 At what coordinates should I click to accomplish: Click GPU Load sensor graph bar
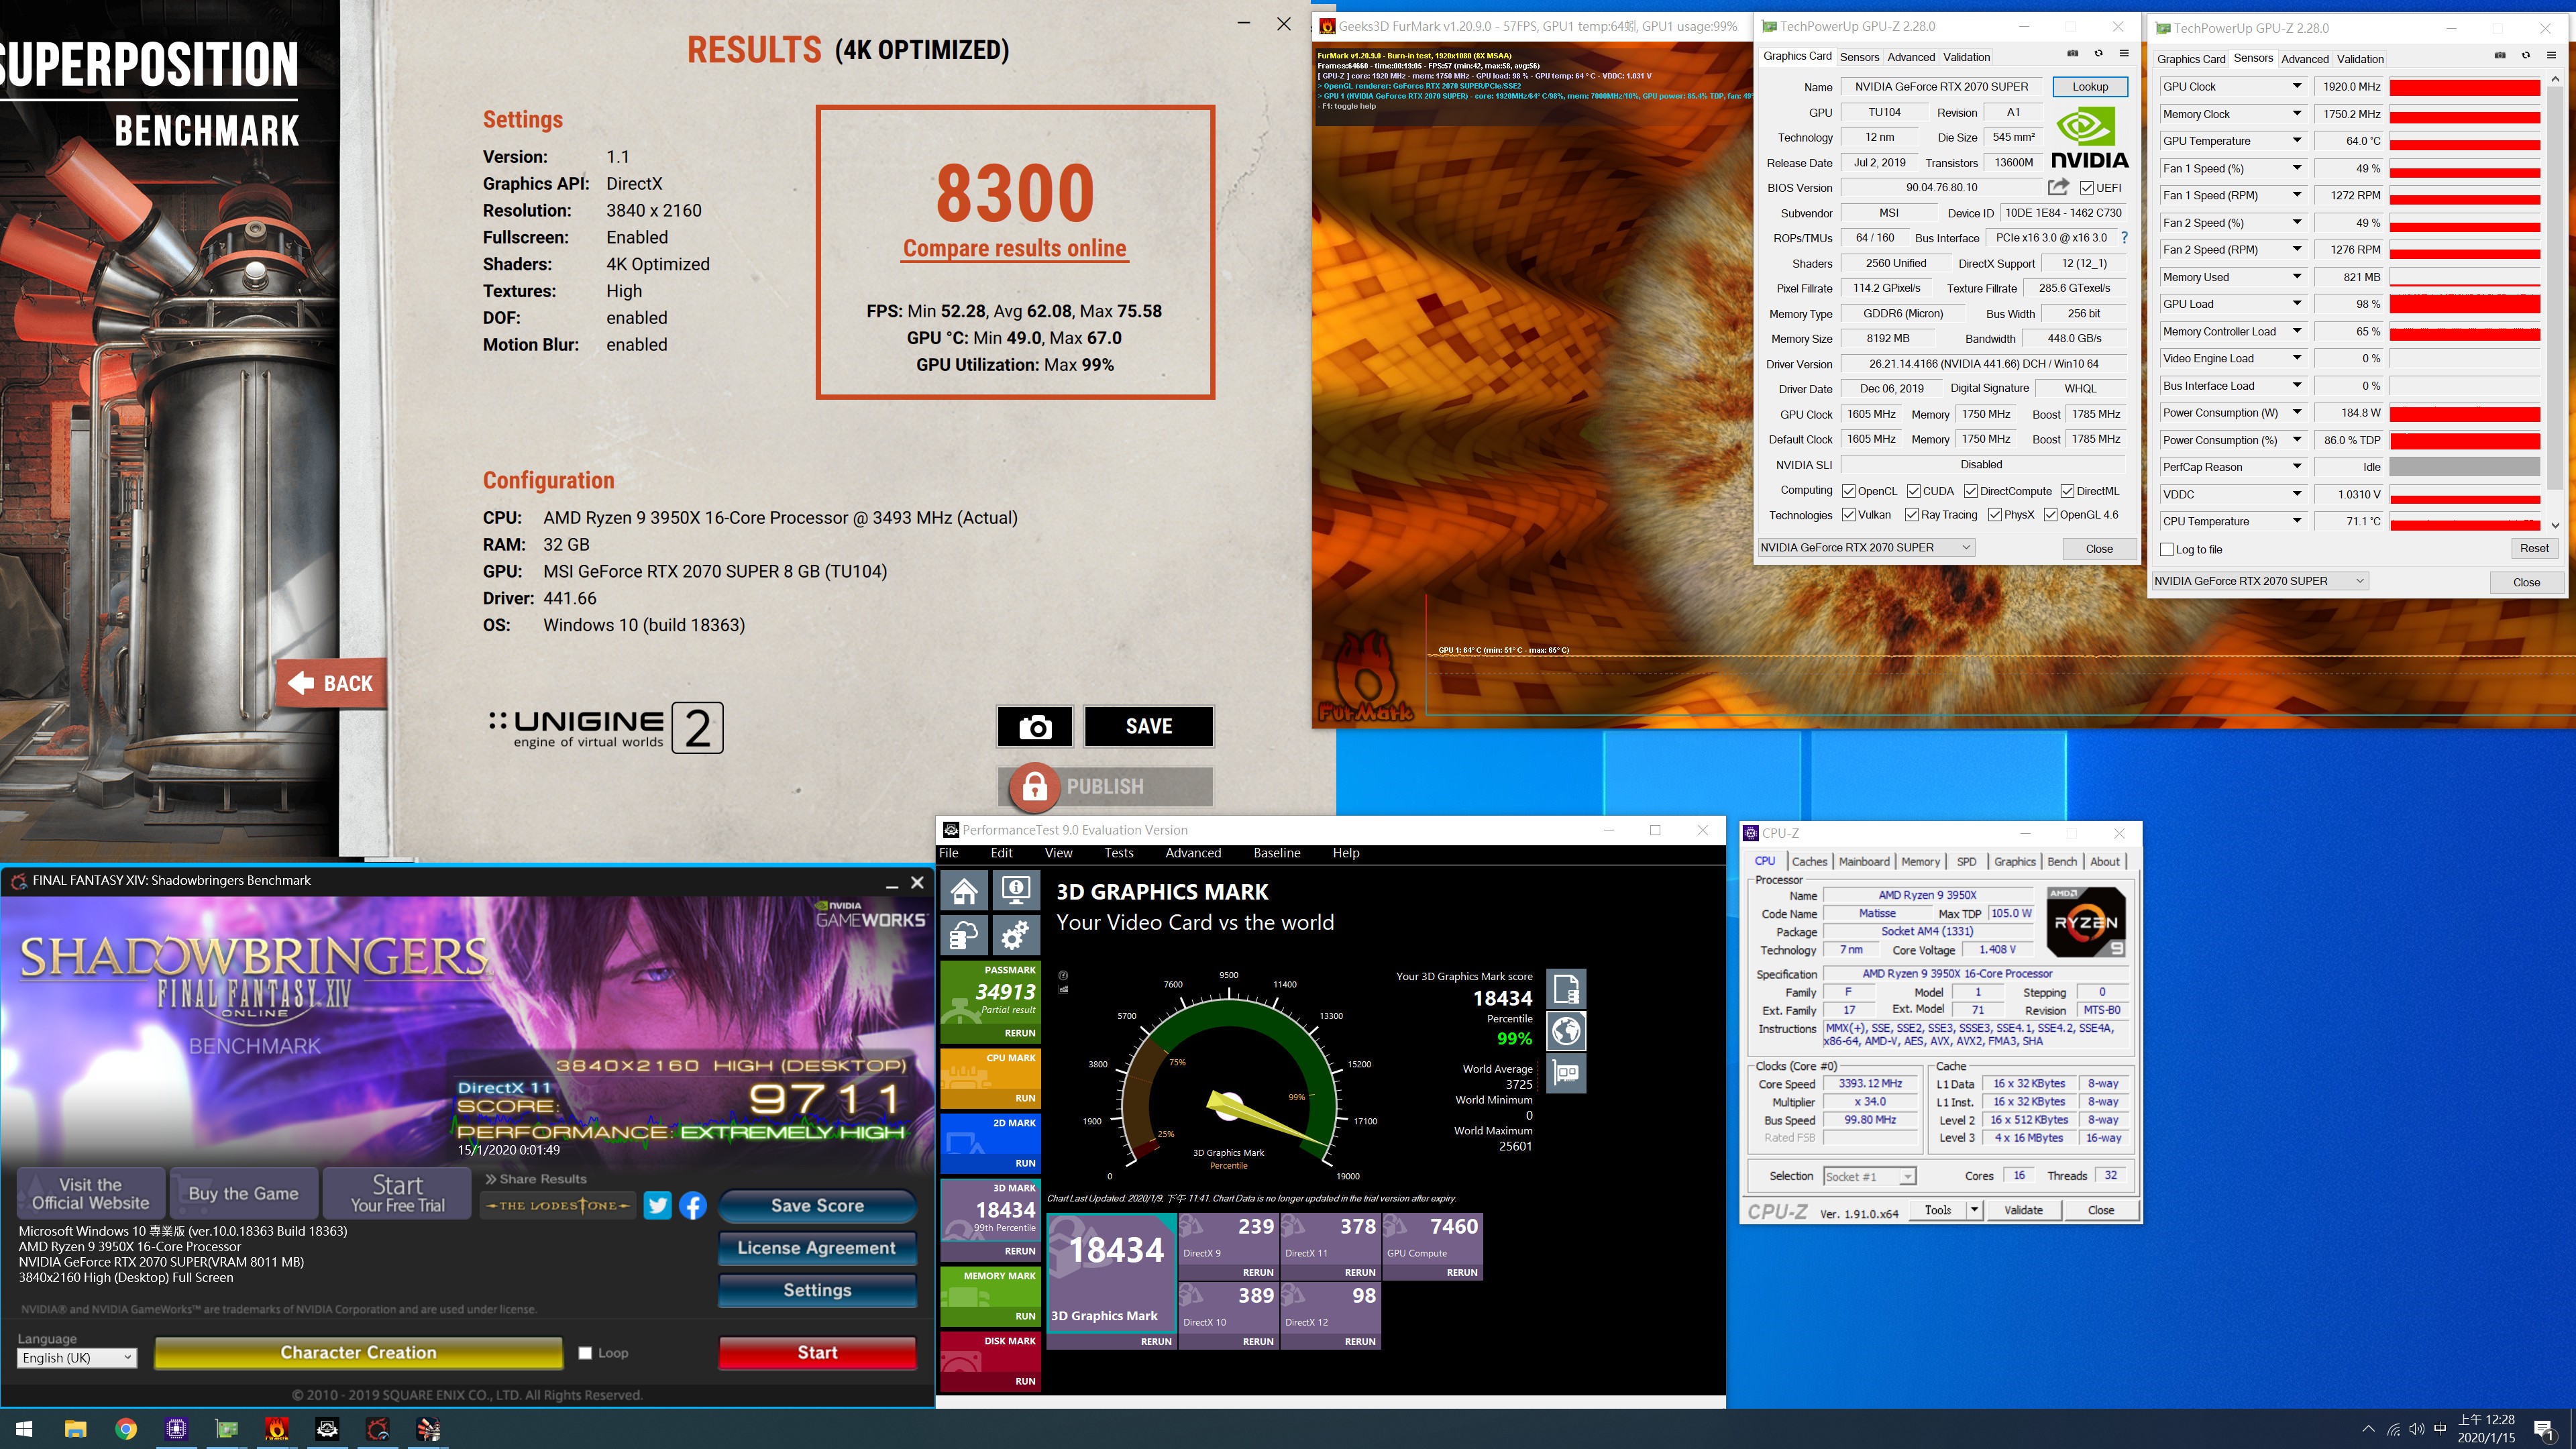point(2464,304)
